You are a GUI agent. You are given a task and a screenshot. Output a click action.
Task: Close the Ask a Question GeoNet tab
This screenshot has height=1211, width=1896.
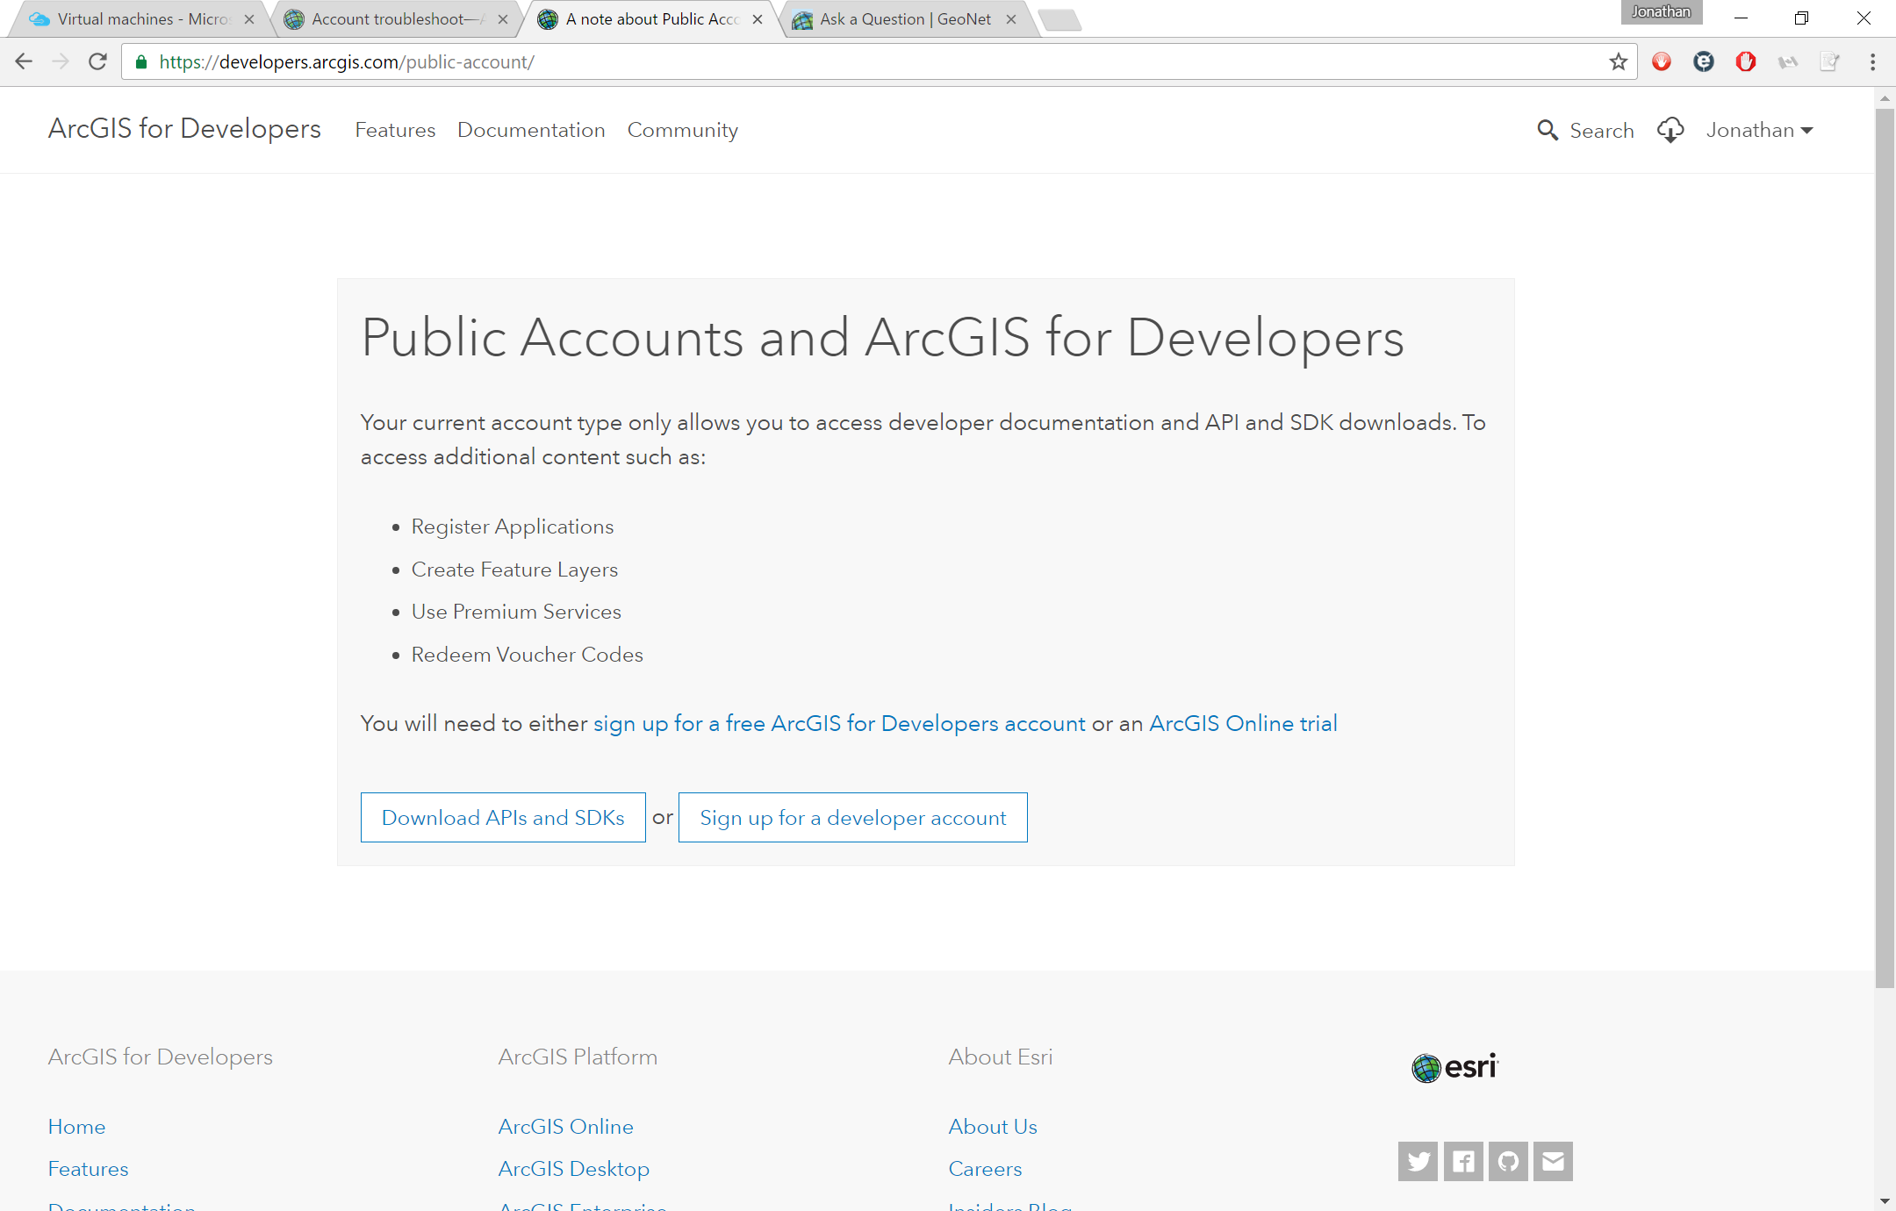[1011, 19]
